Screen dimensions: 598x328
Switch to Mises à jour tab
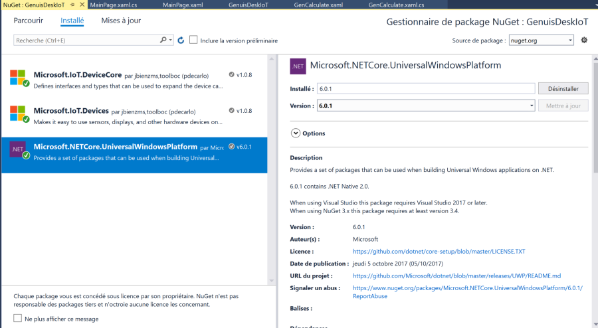[121, 21]
